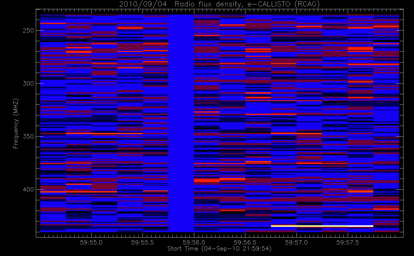Click the 'Frequency (MHZ)' axis label
This screenshot has height=256, width=414.
(16, 123)
